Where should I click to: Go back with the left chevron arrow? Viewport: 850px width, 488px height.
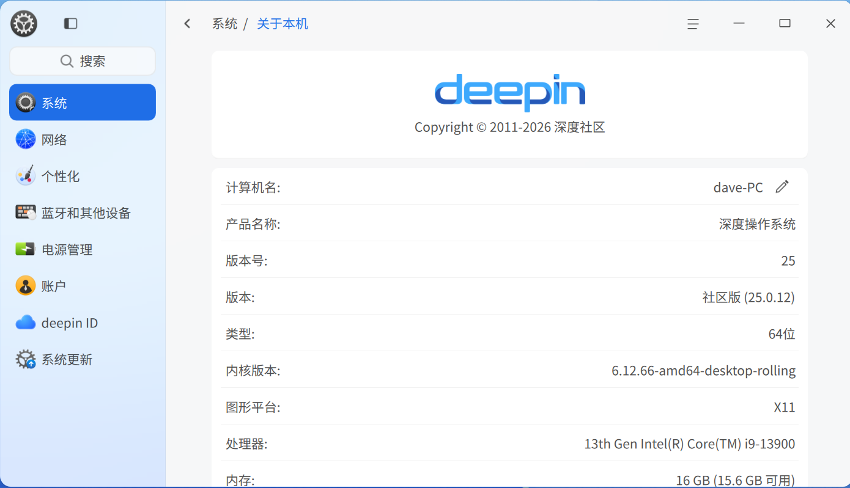click(187, 24)
